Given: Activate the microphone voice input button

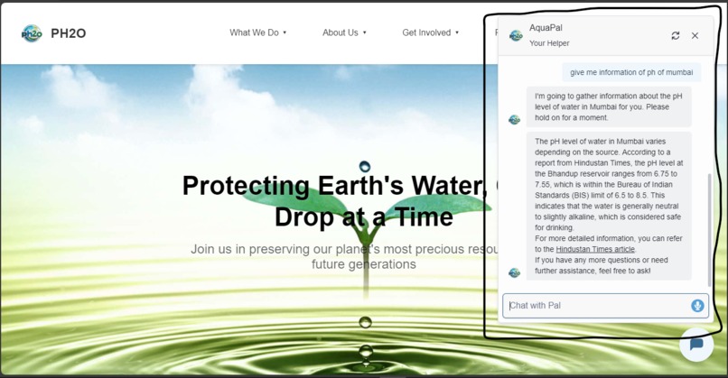Looking at the screenshot, I should pos(697,306).
